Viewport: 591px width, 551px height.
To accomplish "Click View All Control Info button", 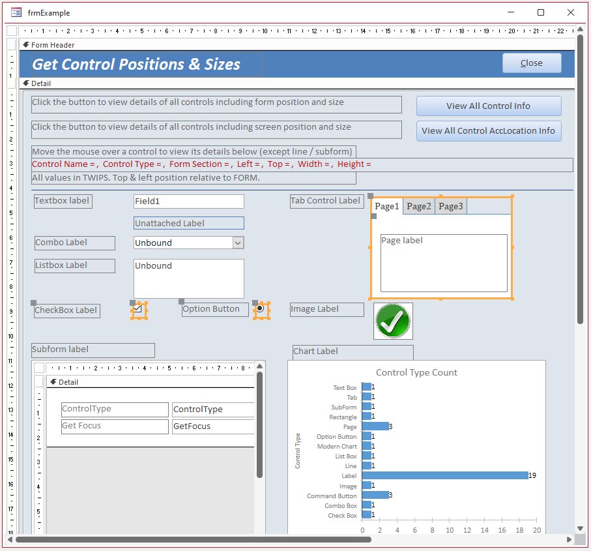I will pyautogui.click(x=489, y=106).
